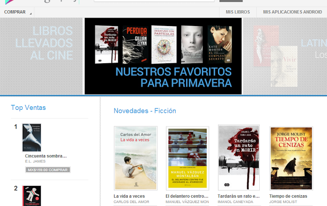Open MIS APLICACIONES ANDROID tab
The width and height of the screenshot is (327, 206).
(x=292, y=12)
